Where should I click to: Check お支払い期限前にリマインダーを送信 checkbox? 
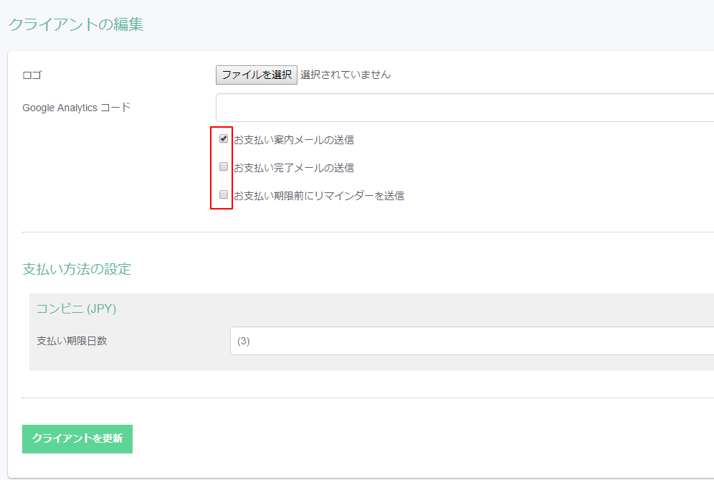click(x=224, y=194)
